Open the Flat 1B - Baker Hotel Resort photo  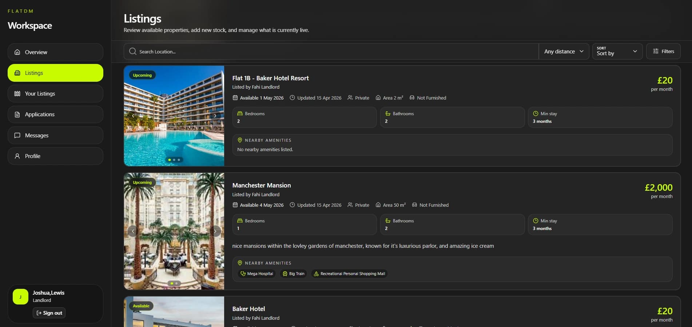pos(174,116)
